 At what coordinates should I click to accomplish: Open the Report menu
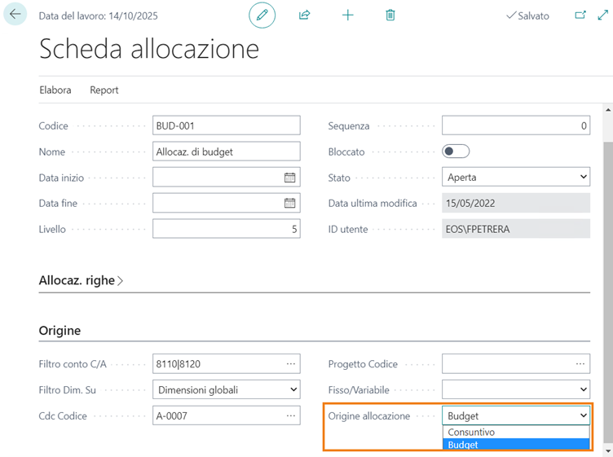(104, 90)
